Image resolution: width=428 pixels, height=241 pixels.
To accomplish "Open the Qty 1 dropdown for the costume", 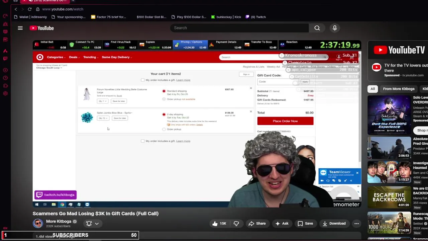I will click(103, 101).
